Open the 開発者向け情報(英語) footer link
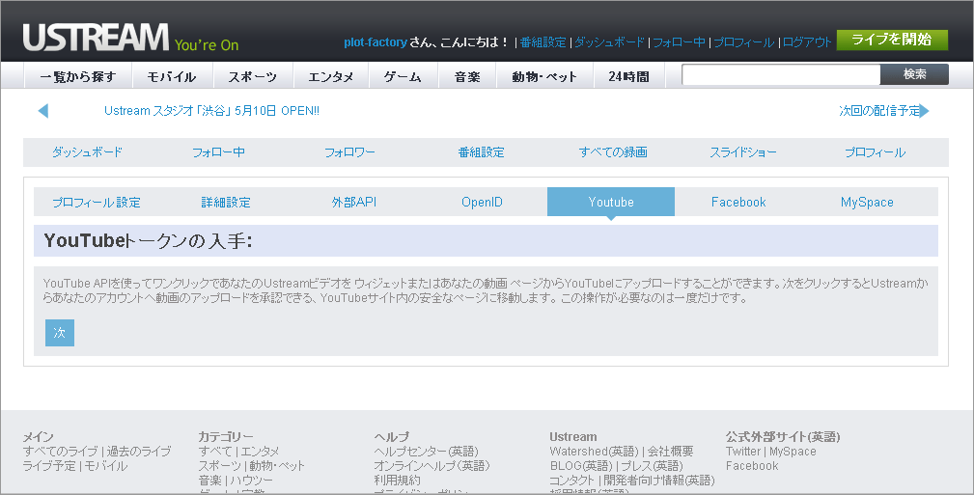This screenshot has height=495, width=974. 659,481
